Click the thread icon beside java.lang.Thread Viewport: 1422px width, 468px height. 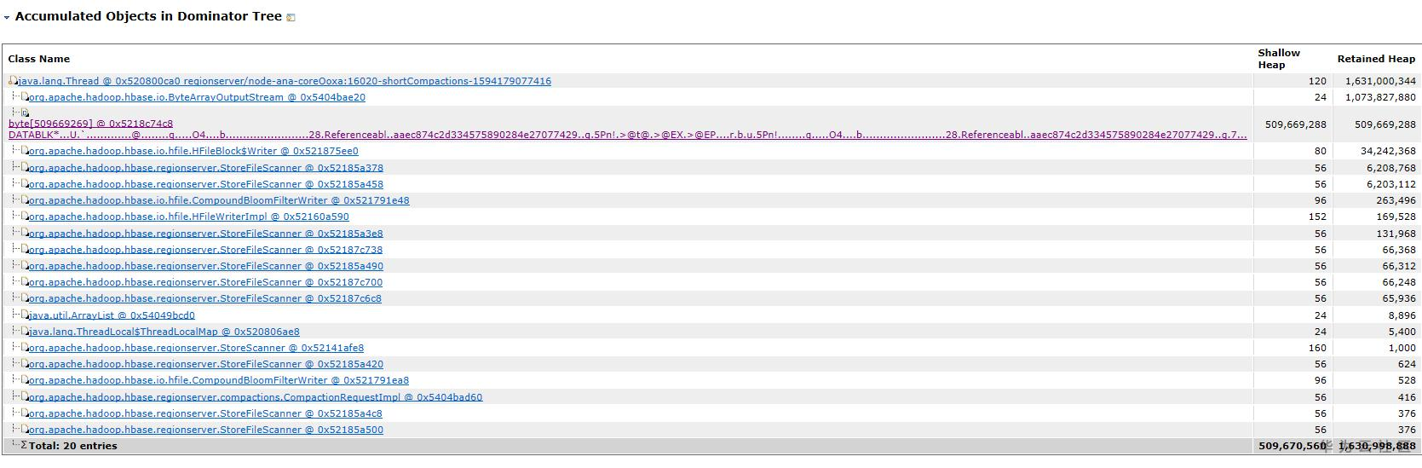13,81
